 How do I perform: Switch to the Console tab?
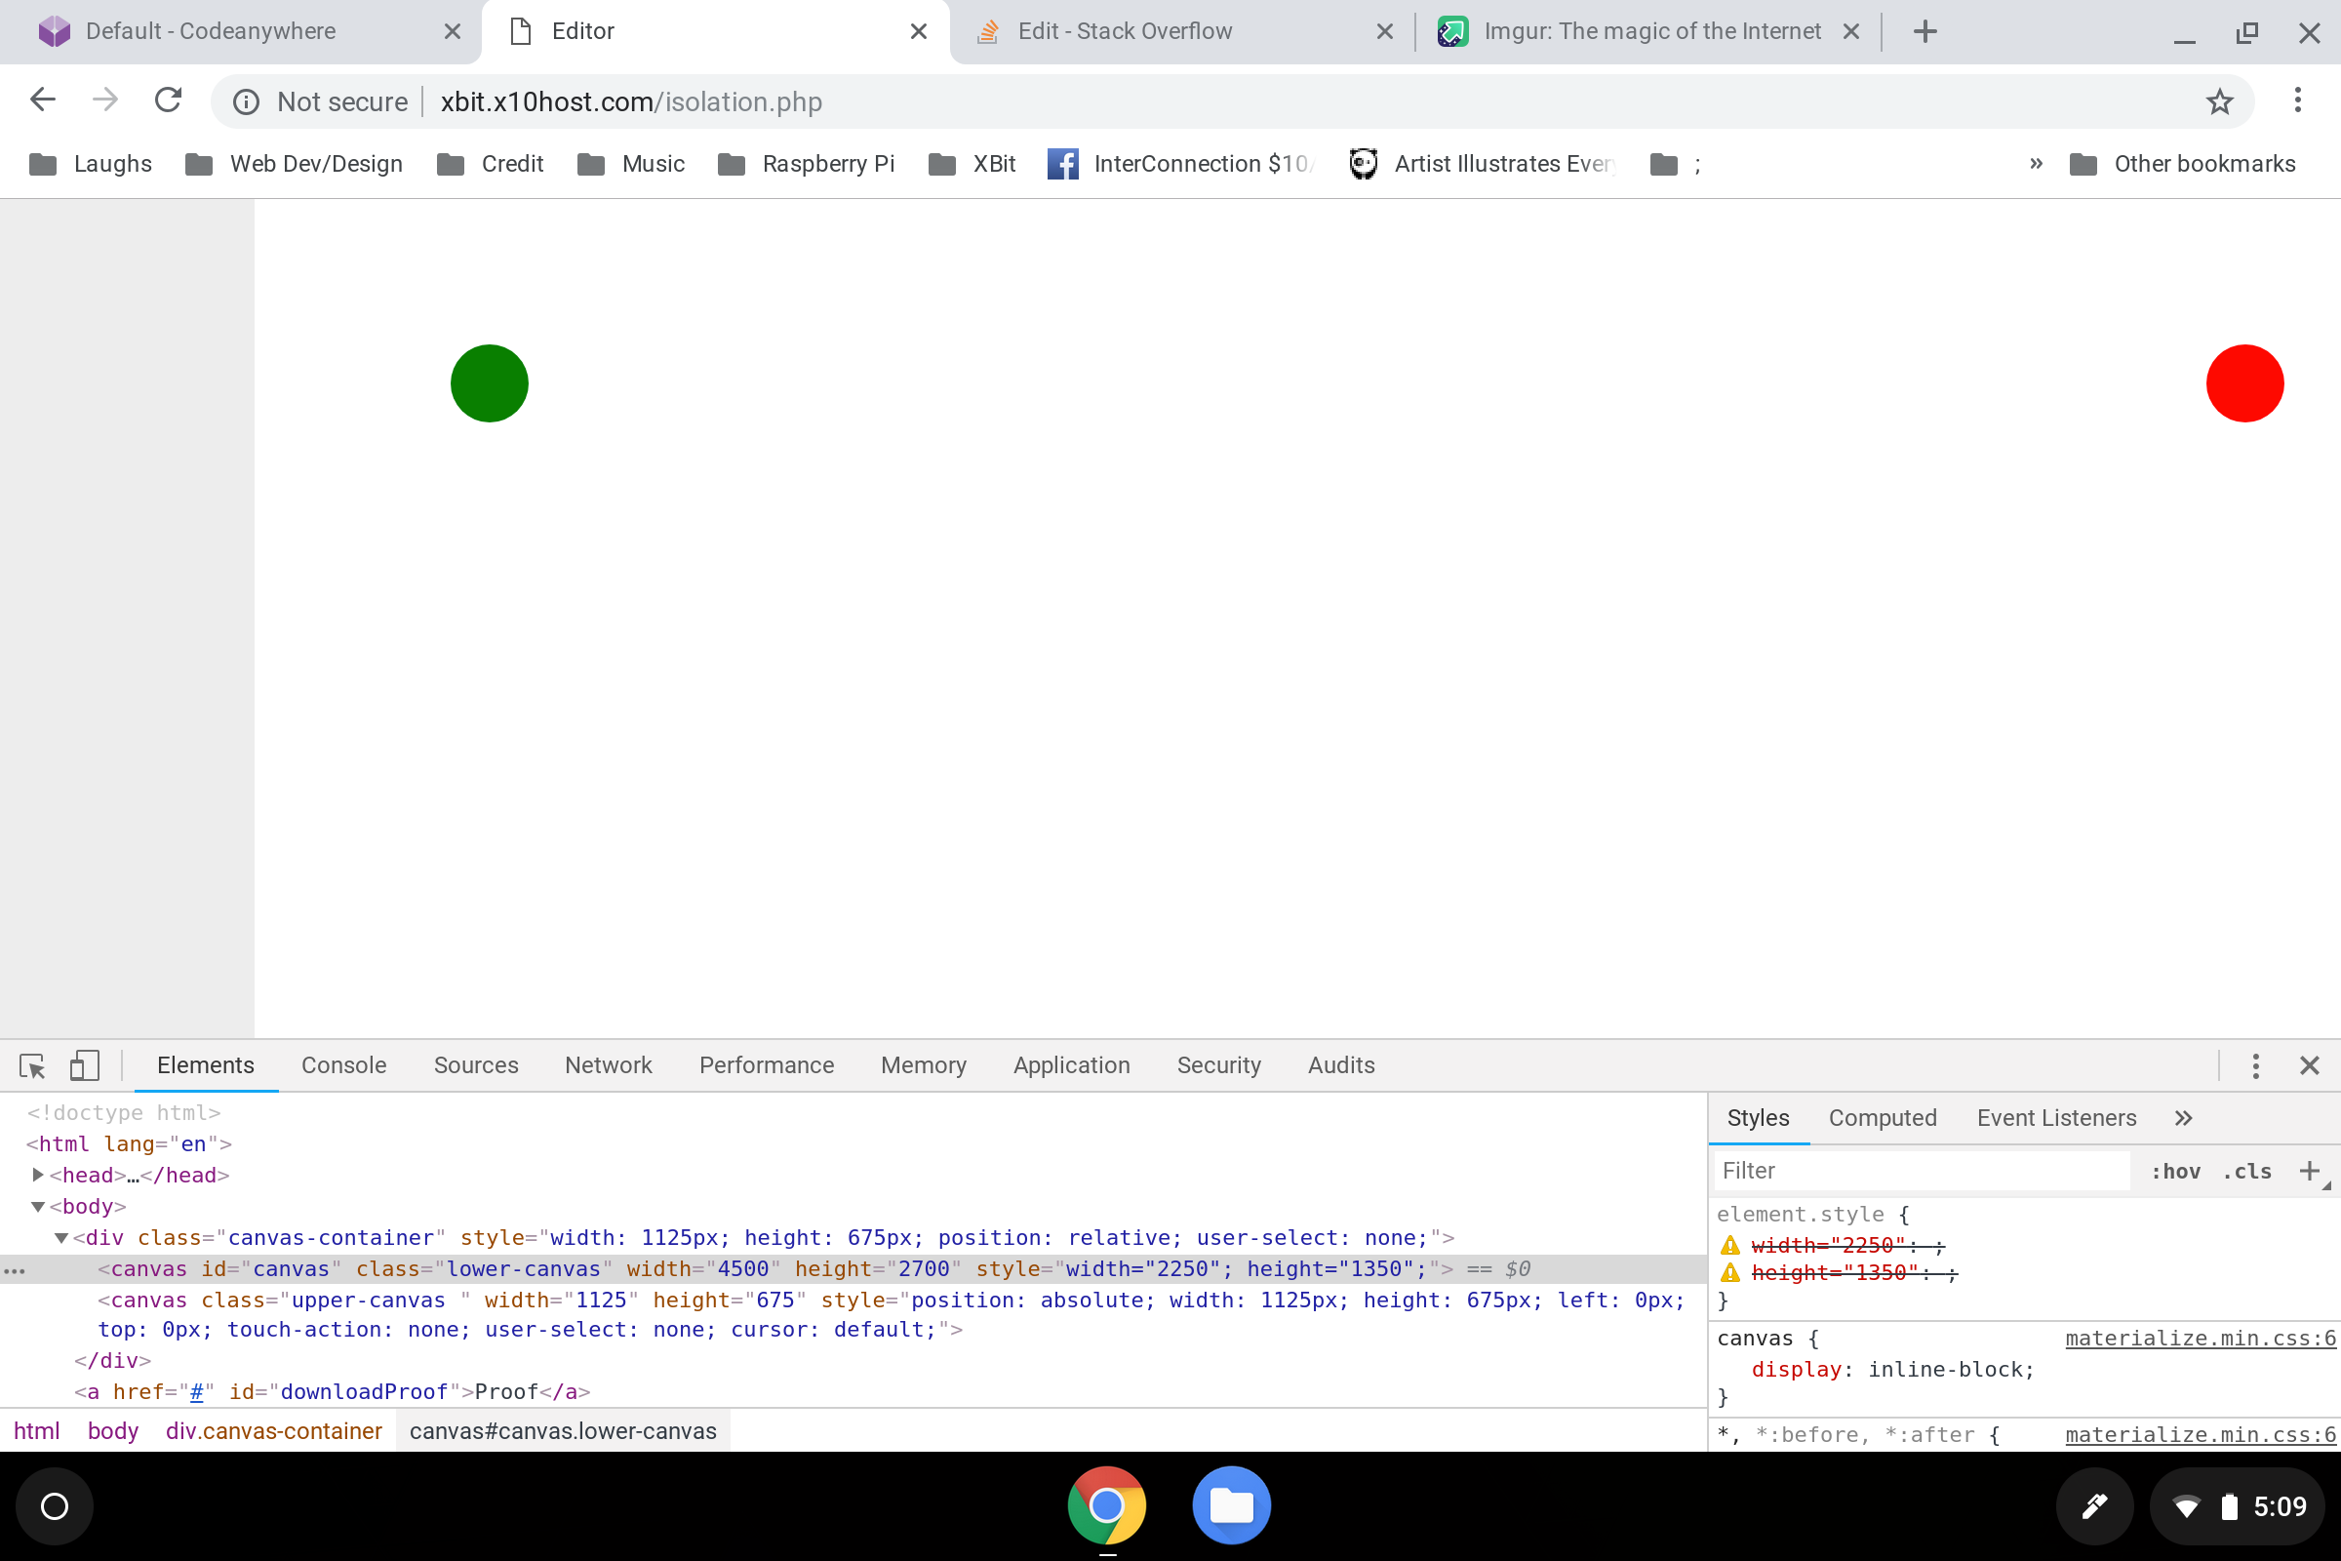click(x=343, y=1065)
